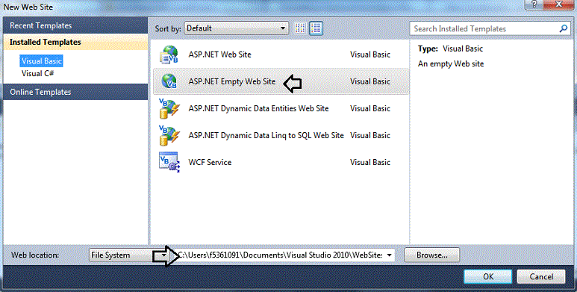577x292 pixels.
Task: Click the Cancel button
Action: pos(541,276)
